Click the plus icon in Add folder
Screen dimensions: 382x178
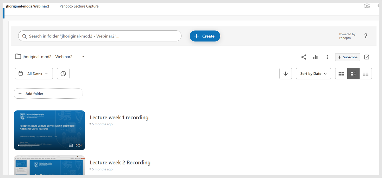[20, 94]
